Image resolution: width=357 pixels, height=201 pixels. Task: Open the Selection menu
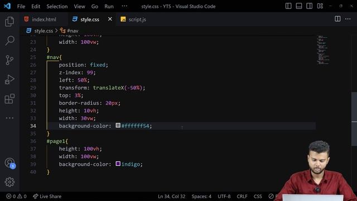(x=57, y=6)
